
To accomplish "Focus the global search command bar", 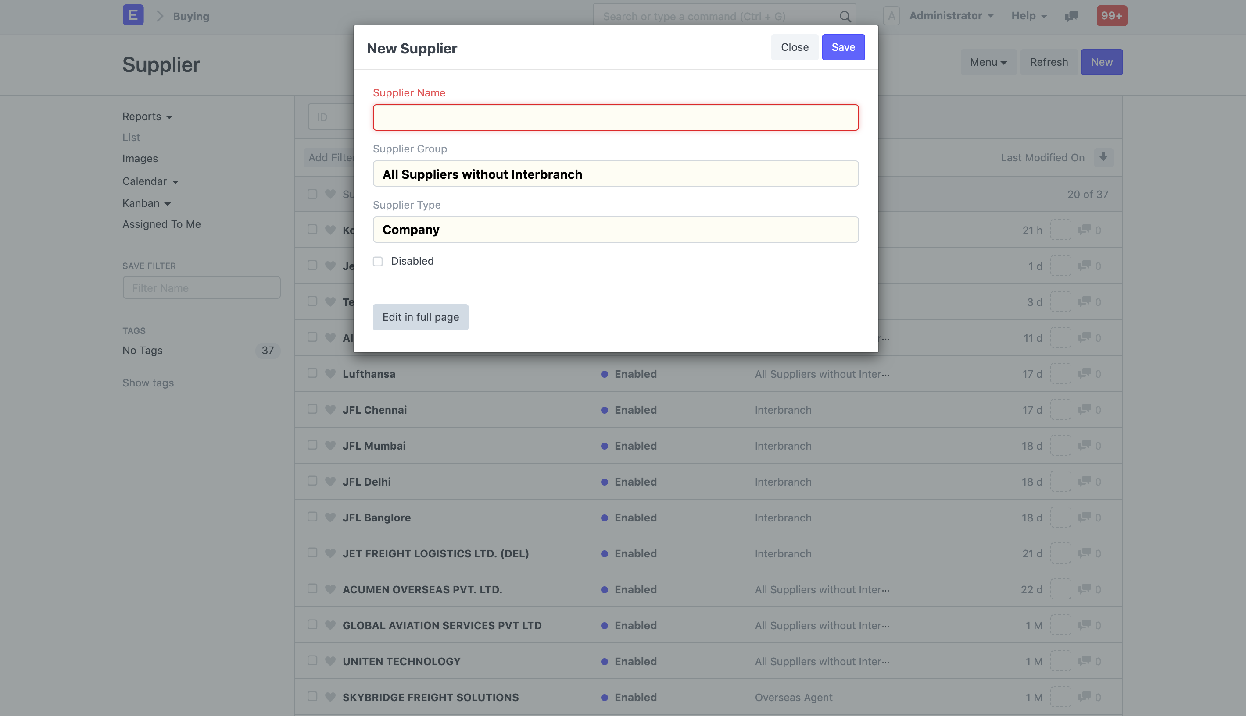I will (x=724, y=16).
